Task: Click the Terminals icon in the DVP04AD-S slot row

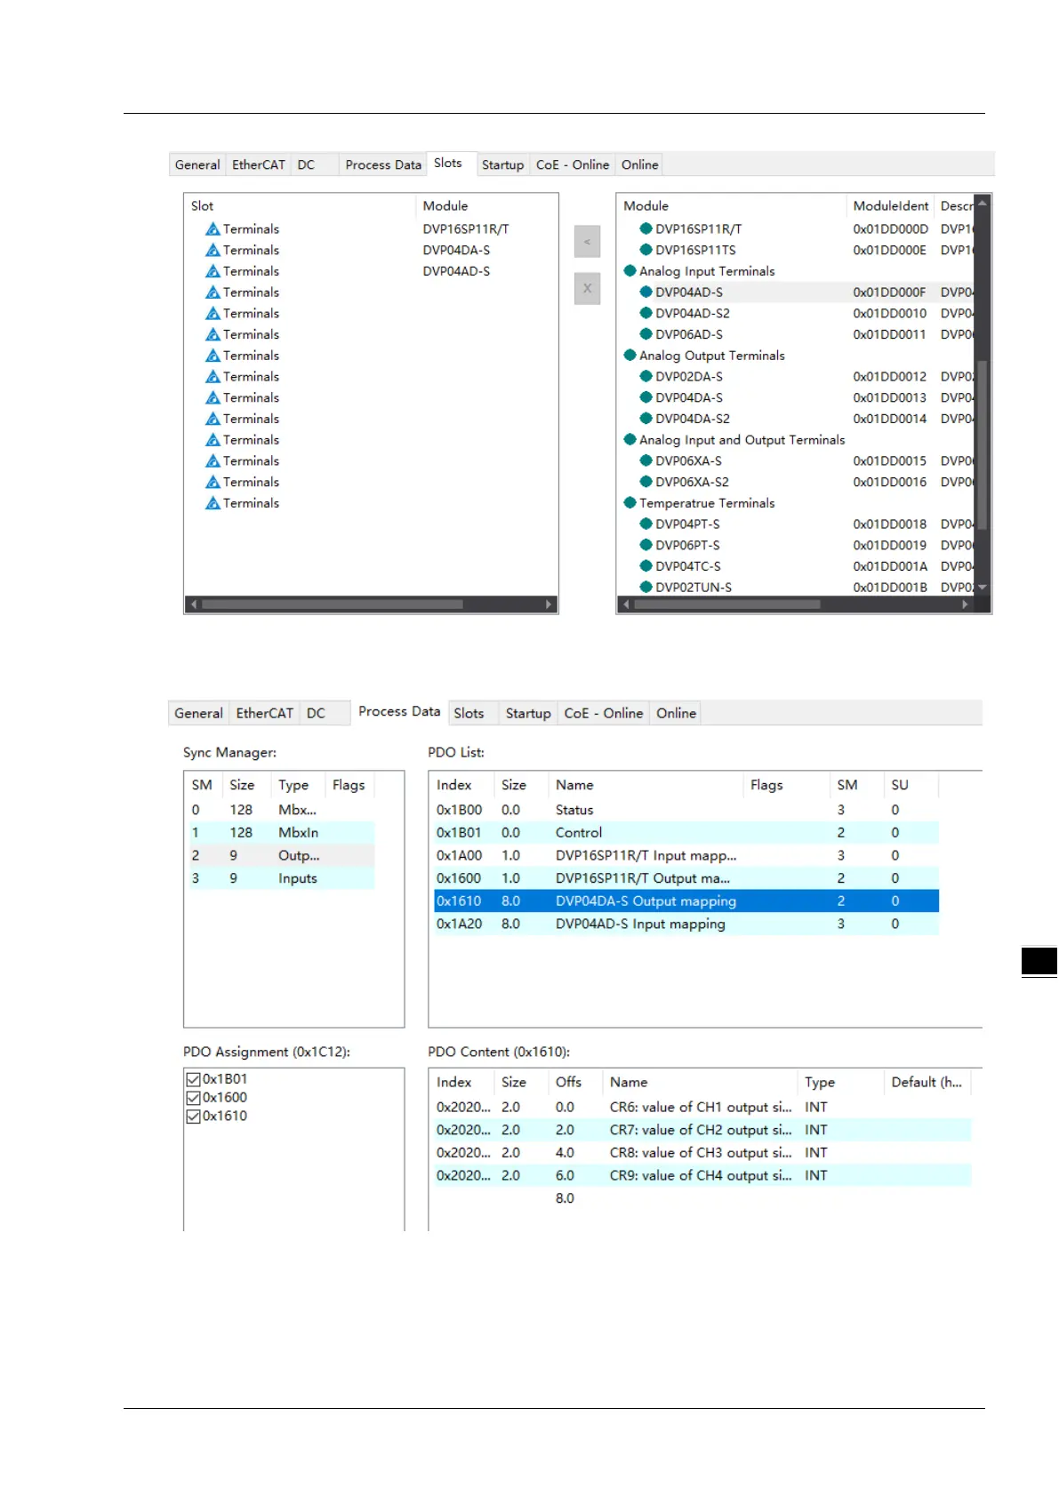Action: (x=213, y=271)
